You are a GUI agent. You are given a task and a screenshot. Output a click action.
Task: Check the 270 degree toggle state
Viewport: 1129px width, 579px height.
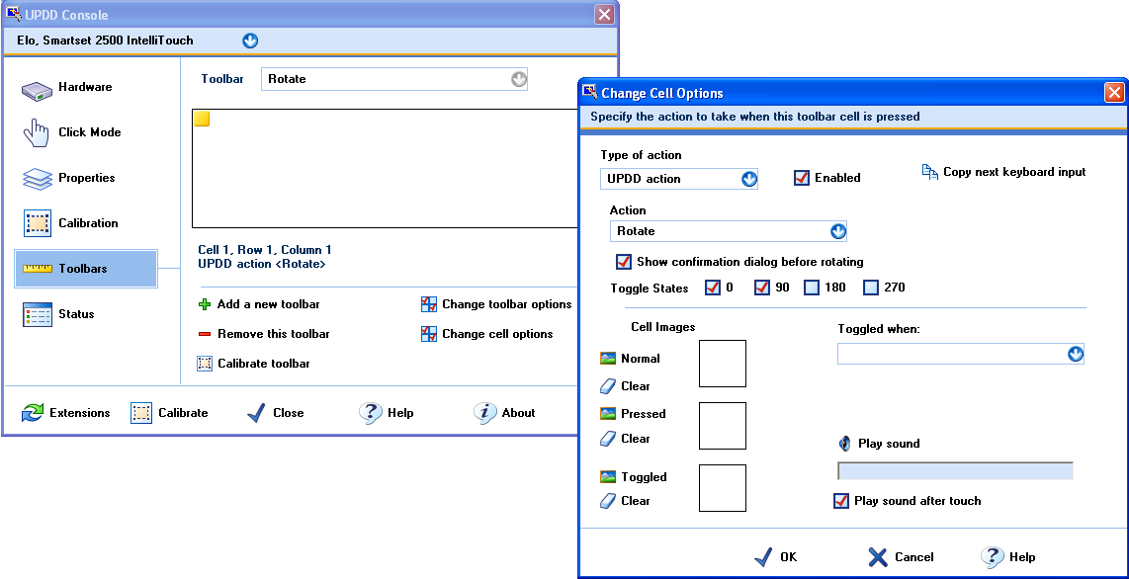coord(871,288)
